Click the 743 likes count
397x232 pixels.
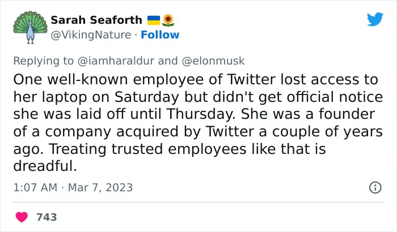tap(47, 217)
